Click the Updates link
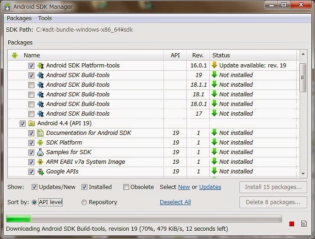This screenshot has width=315, height=239. (x=210, y=187)
